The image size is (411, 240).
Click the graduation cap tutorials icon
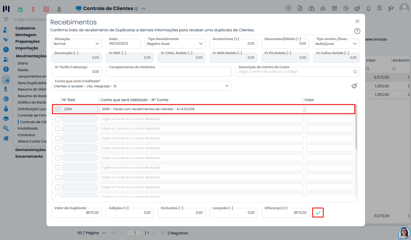pyautogui.click(x=391, y=8)
